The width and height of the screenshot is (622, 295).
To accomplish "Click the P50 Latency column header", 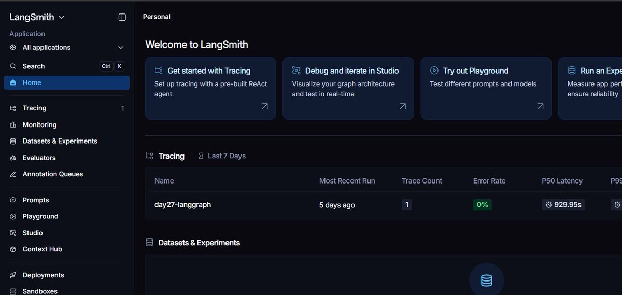I will (x=562, y=181).
